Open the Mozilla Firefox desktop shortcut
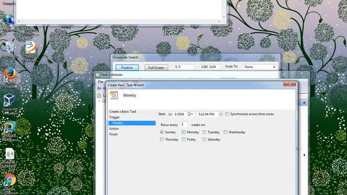Viewport: 347px width, 195px height. click(x=10, y=74)
